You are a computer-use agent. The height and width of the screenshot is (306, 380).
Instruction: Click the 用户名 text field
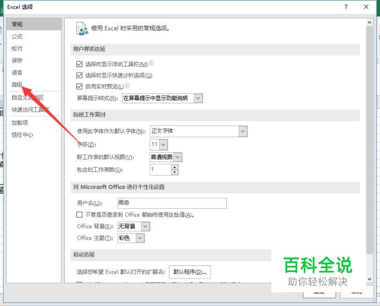[x=172, y=203]
